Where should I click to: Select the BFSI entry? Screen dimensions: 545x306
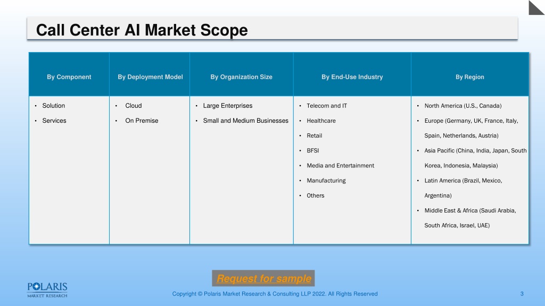(313, 150)
